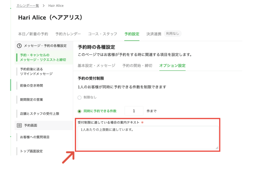Click the list icon beside 予約画面
This screenshot has width=267, height=171.
(x=19, y=125)
